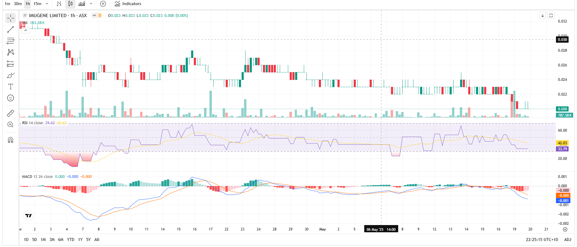577x247 pixels.
Task: Click the 787.58K volume label
Action: pyautogui.click(x=565, y=115)
